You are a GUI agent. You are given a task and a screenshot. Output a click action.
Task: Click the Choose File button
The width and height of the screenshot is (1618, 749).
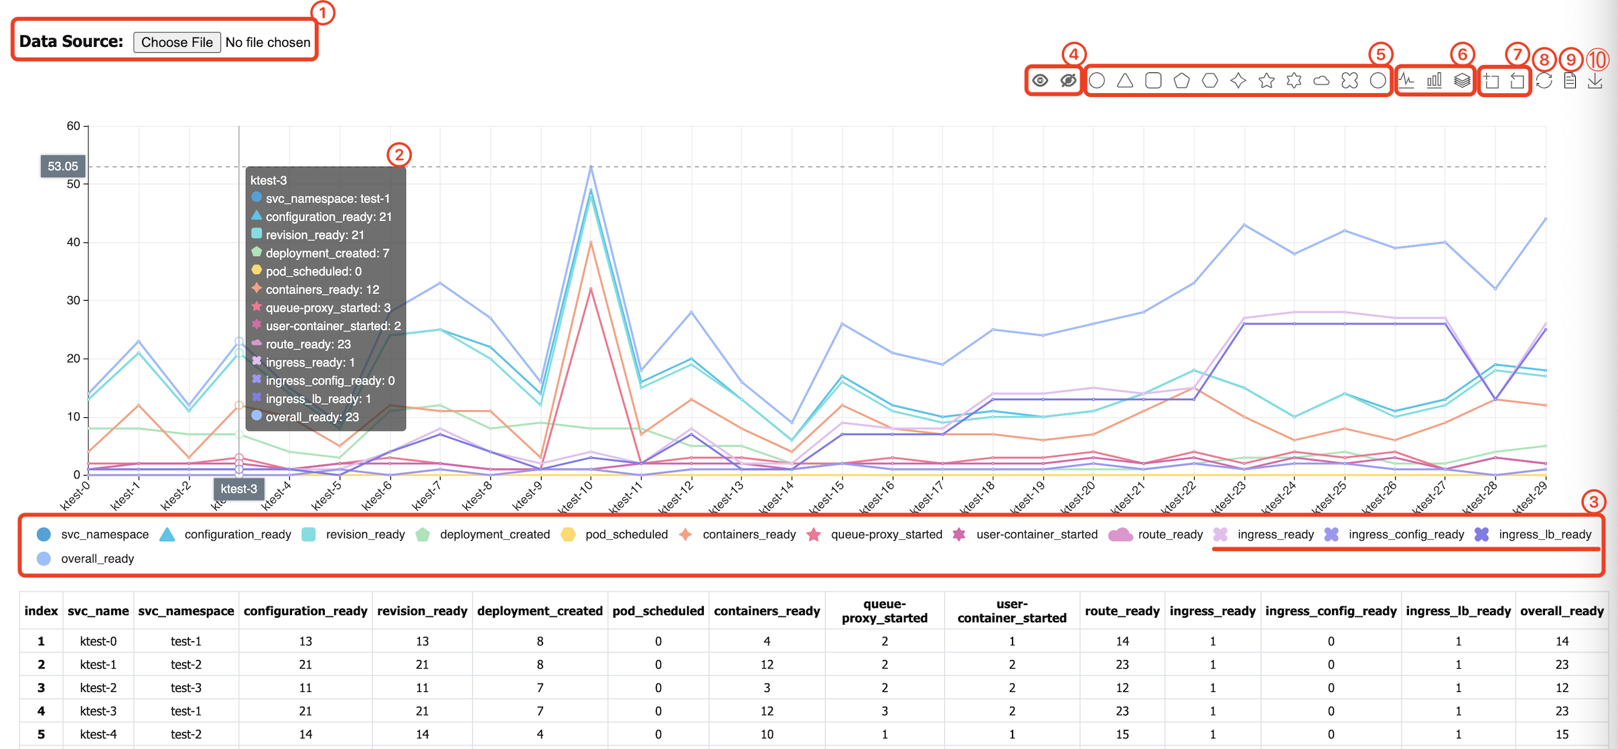point(177,42)
